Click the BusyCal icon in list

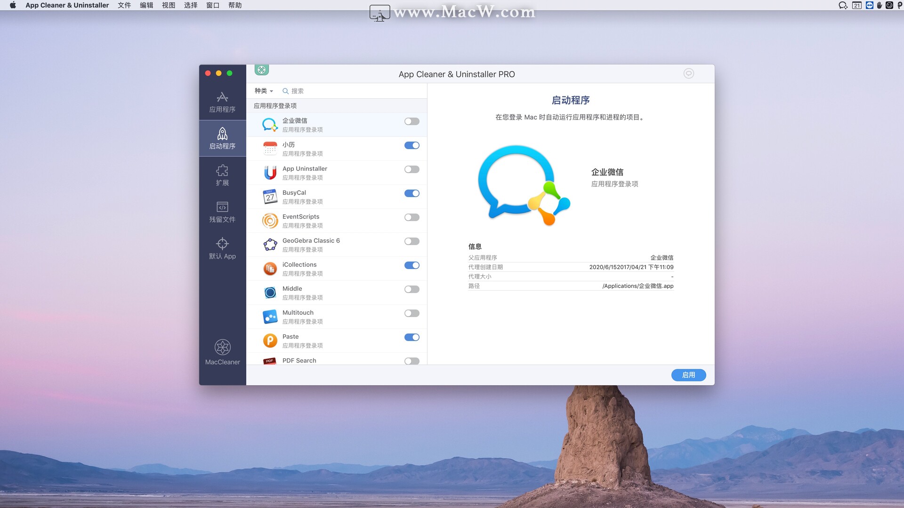270,197
